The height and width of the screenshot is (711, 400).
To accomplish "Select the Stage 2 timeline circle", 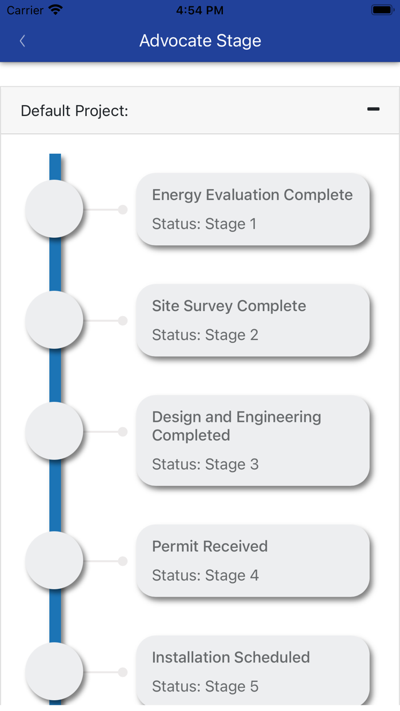I will click(x=54, y=320).
